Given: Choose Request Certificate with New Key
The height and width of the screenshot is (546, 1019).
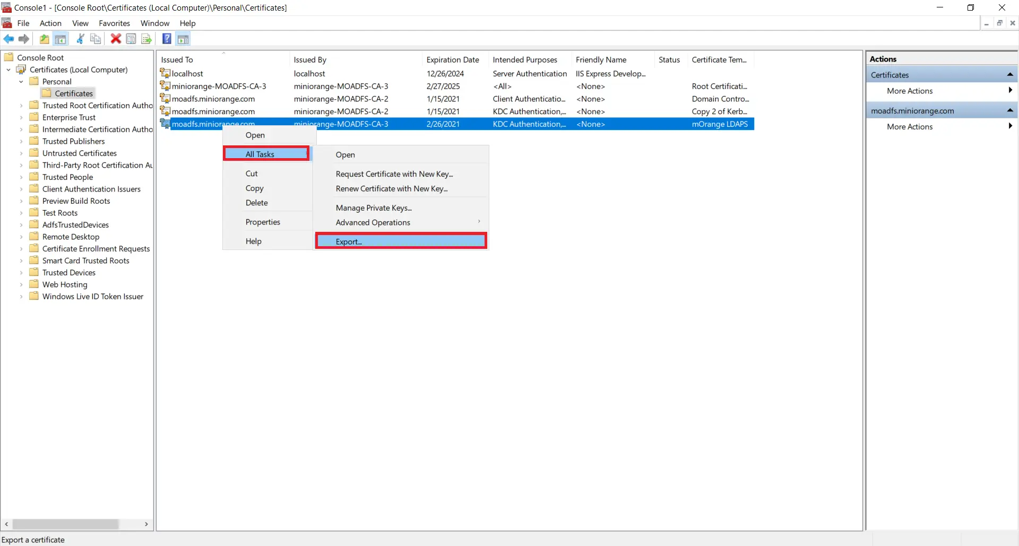Looking at the screenshot, I should pyautogui.click(x=394, y=174).
